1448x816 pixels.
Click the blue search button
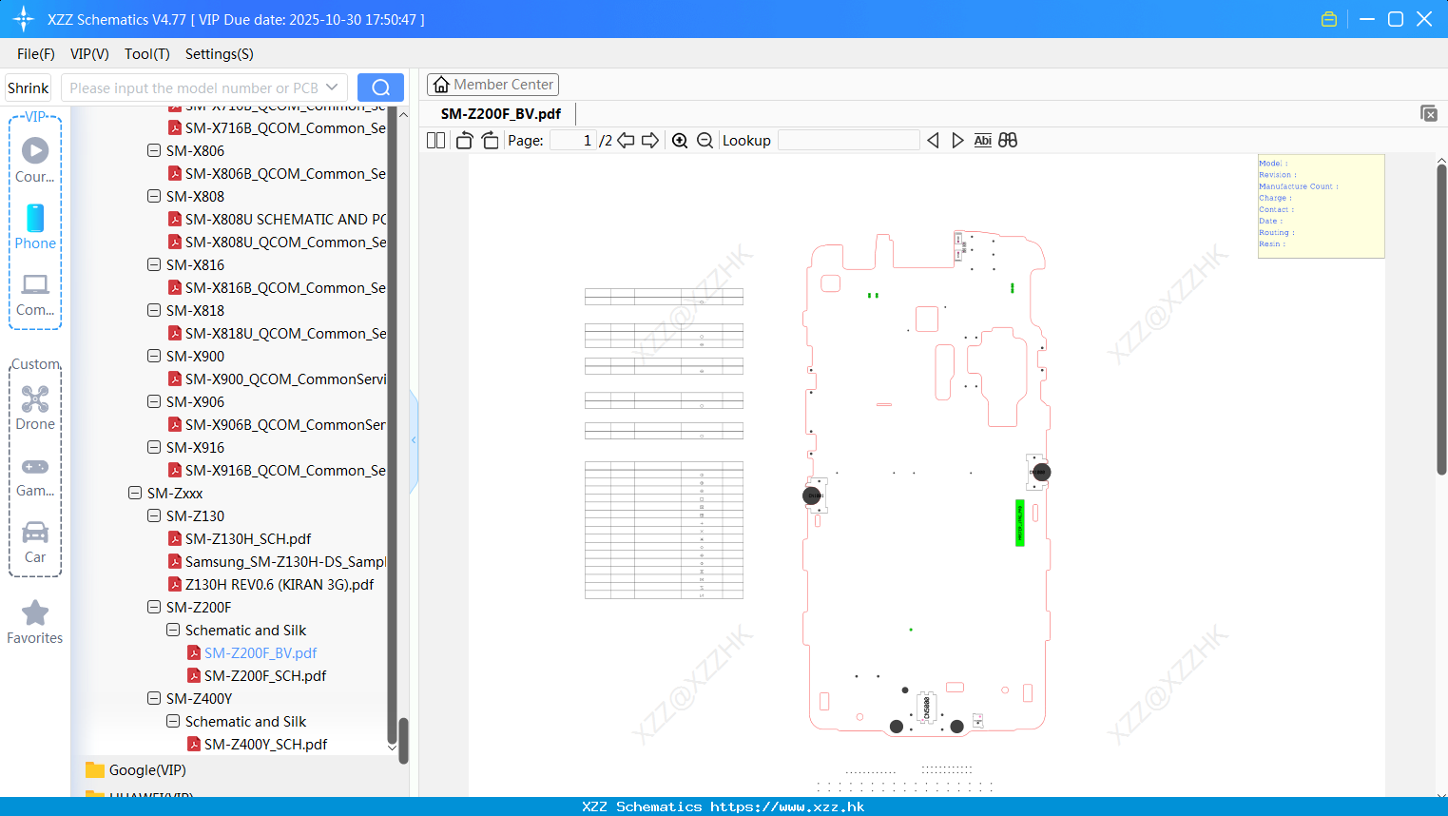(380, 87)
